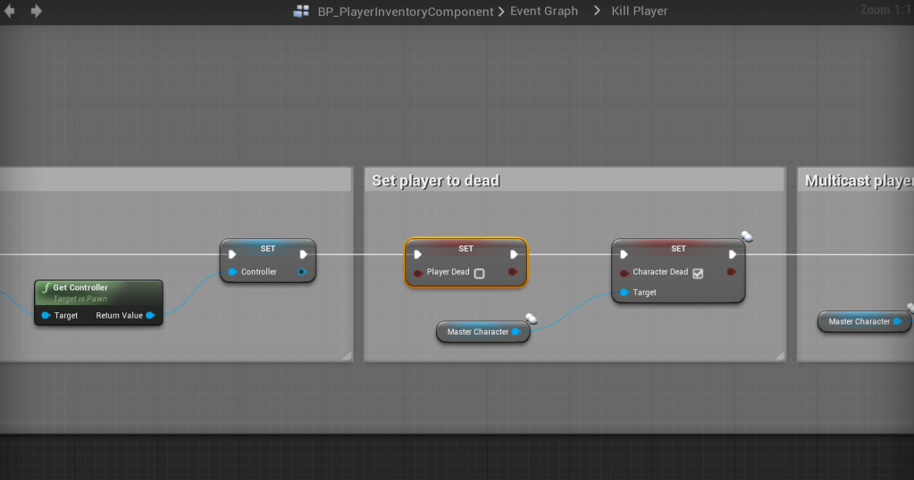Click resize handle of "Set player to dead" comment
Image resolution: width=914 pixels, height=480 pixels.
coord(779,355)
